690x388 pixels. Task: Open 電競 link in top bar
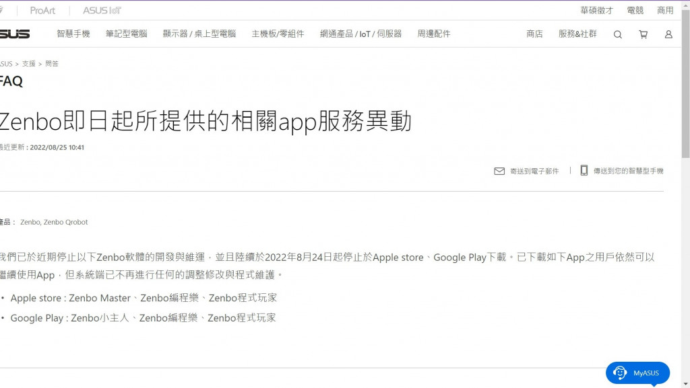[635, 11]
